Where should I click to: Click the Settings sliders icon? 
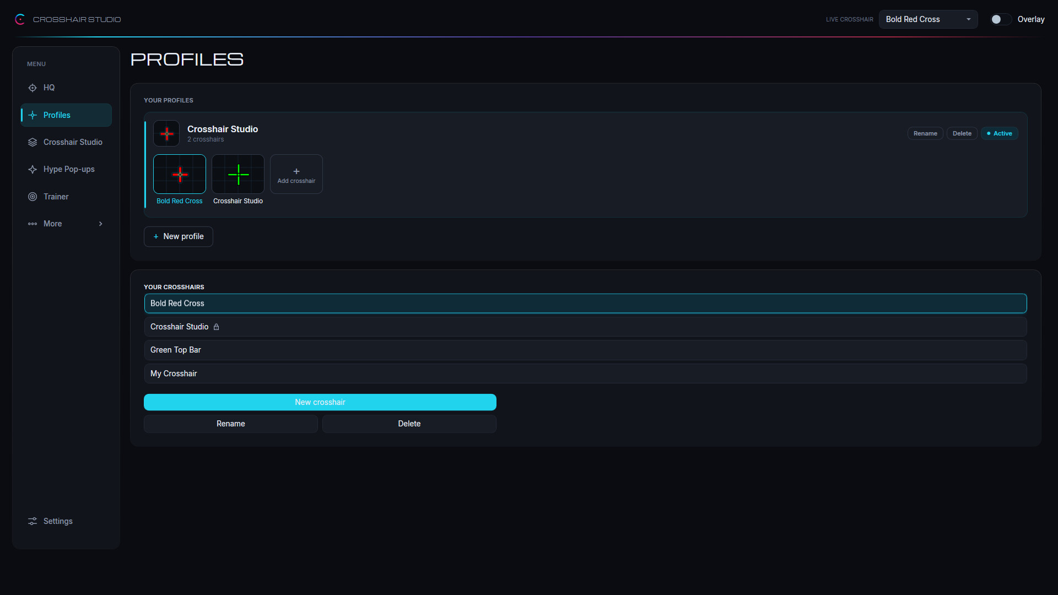click(x=33, y=521)
